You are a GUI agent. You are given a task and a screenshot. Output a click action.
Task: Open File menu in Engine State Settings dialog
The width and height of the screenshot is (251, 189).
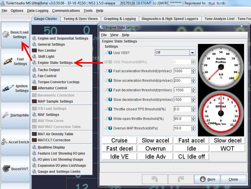tap(104, 35)
